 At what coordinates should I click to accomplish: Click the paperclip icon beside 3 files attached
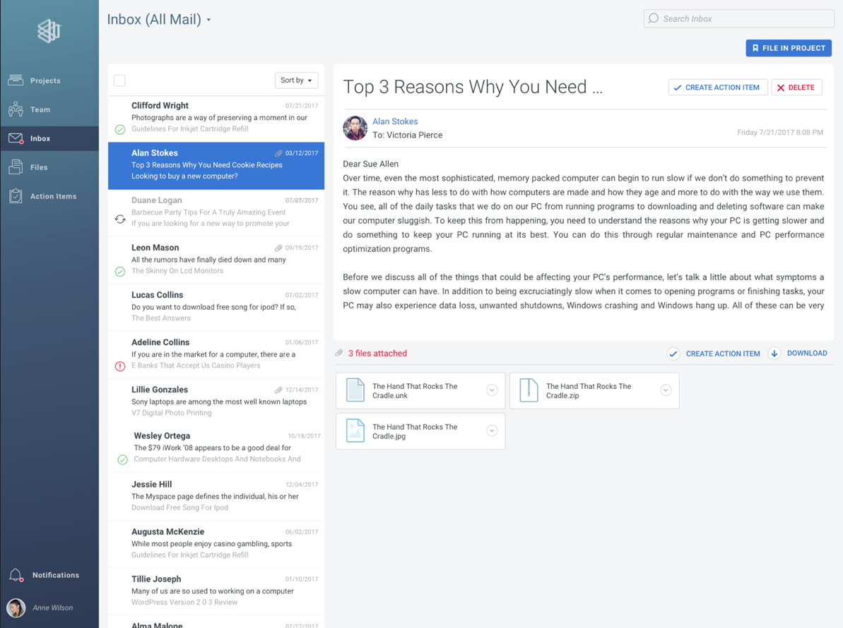tap(339, 353)
